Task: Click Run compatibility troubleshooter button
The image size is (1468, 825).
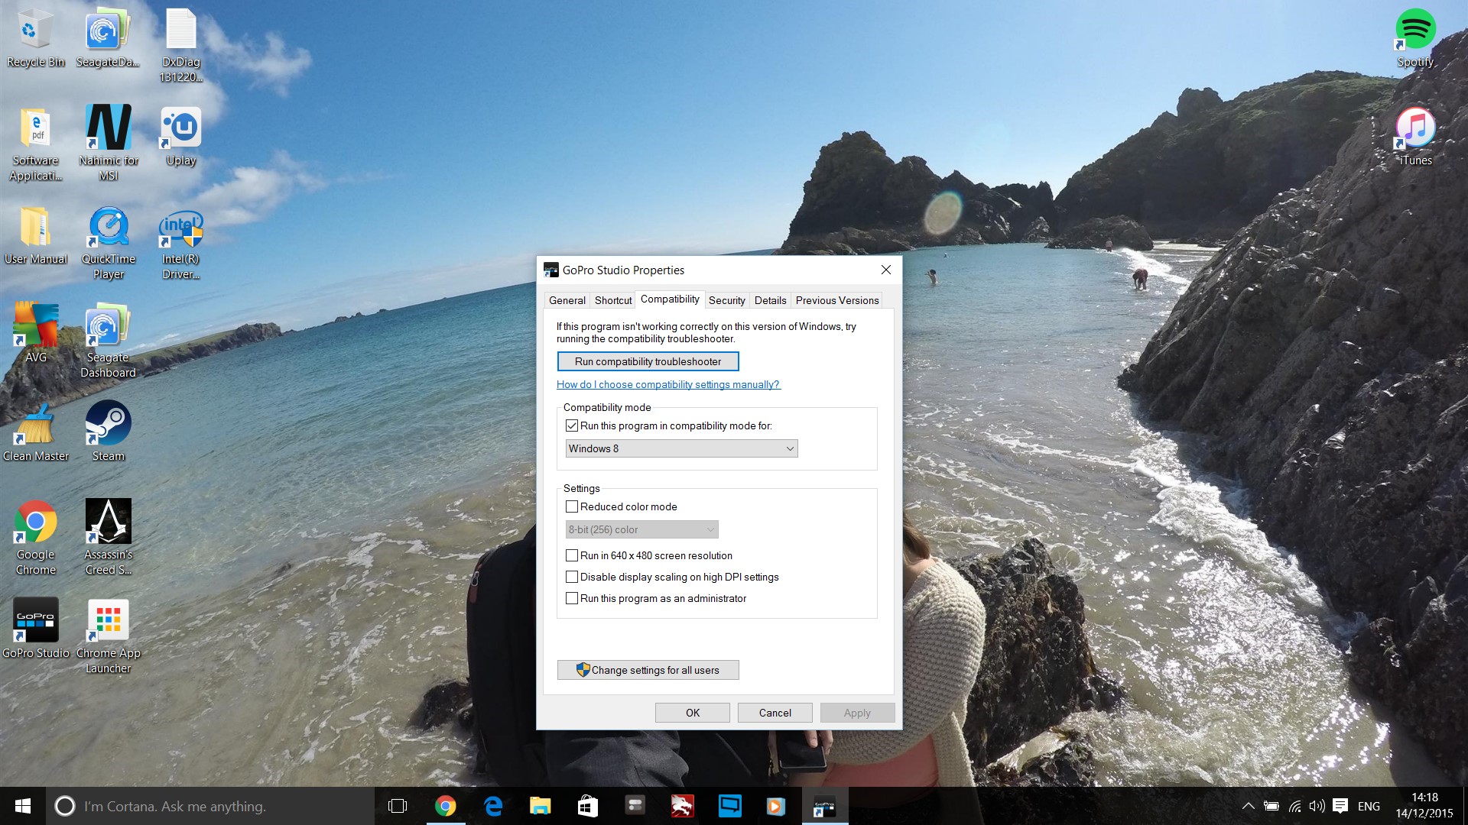Action: tap(648, 361)
